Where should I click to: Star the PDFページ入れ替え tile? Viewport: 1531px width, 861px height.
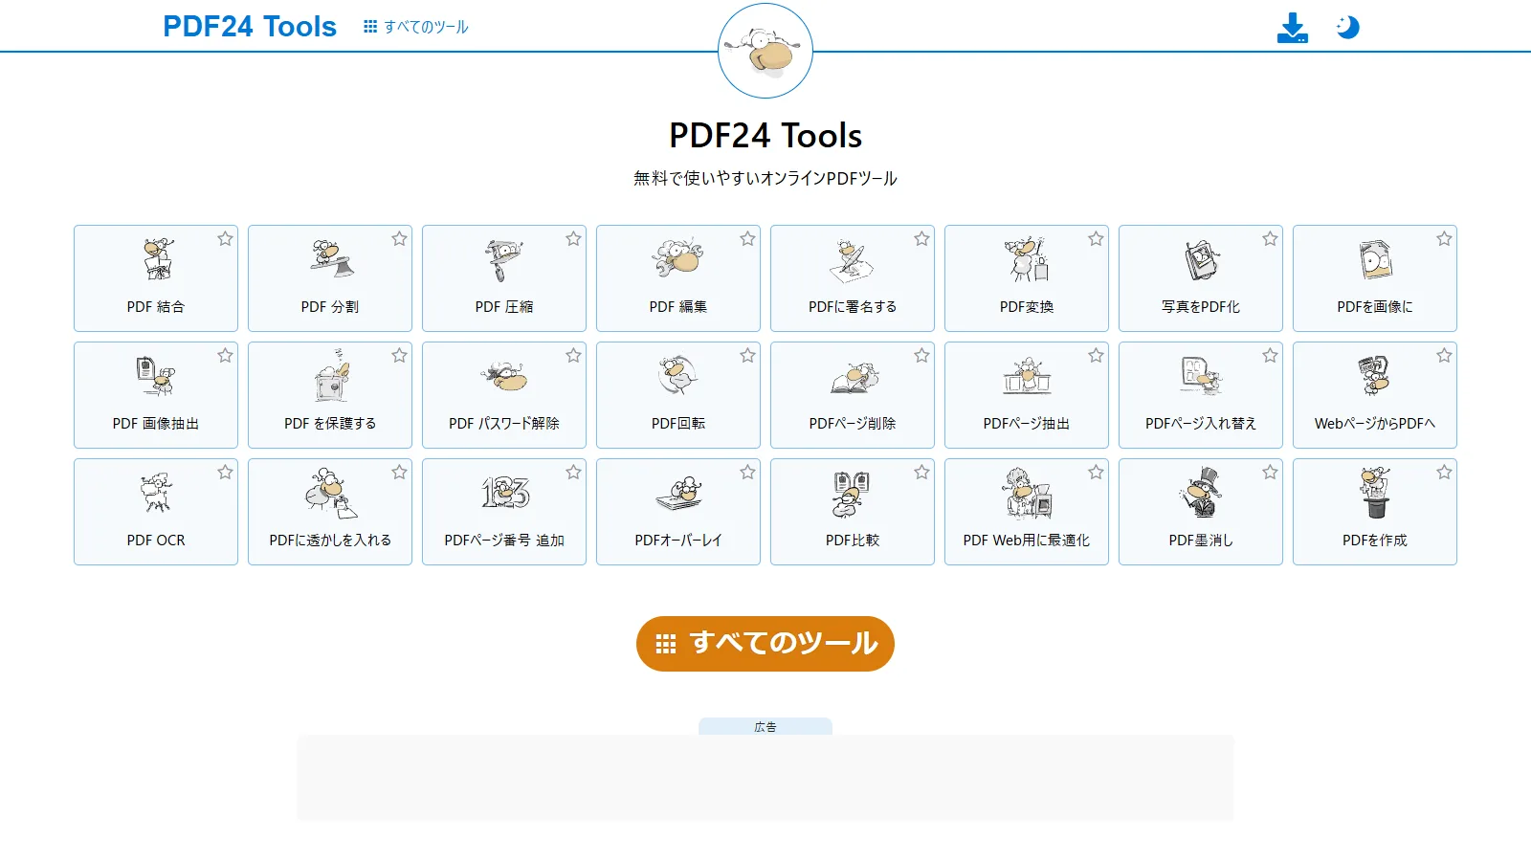click(x=1270, y=356)
